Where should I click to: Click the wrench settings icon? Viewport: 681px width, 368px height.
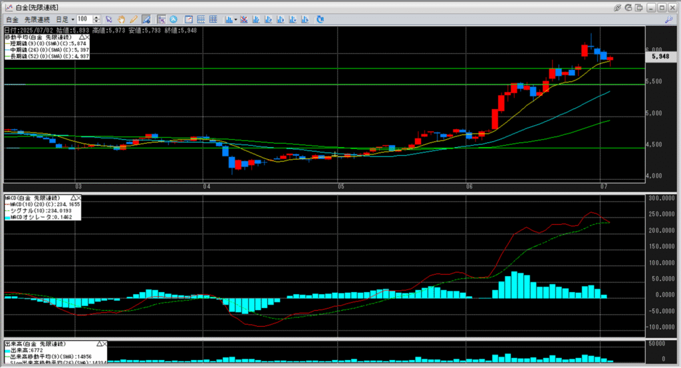[668, 19]
